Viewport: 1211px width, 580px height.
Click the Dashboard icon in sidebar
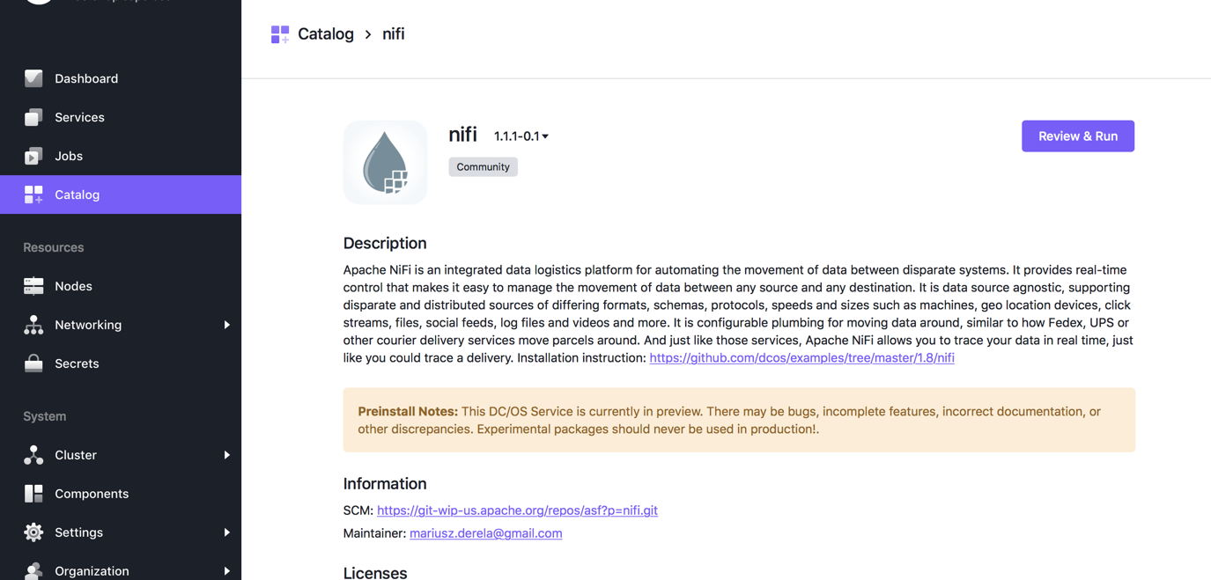click(33, 78)
